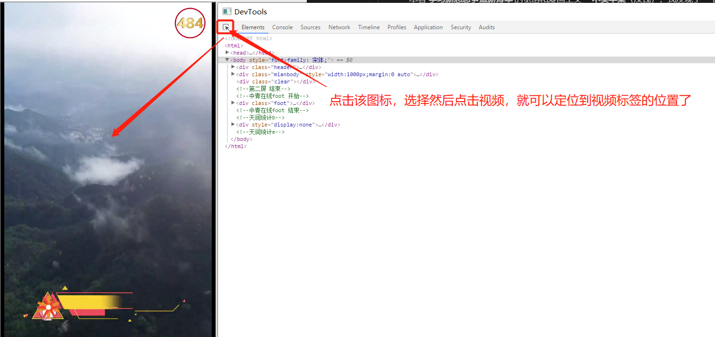Switch to the Elements tab
Viewport: 715px width, 337px height.
click(253, 27)
